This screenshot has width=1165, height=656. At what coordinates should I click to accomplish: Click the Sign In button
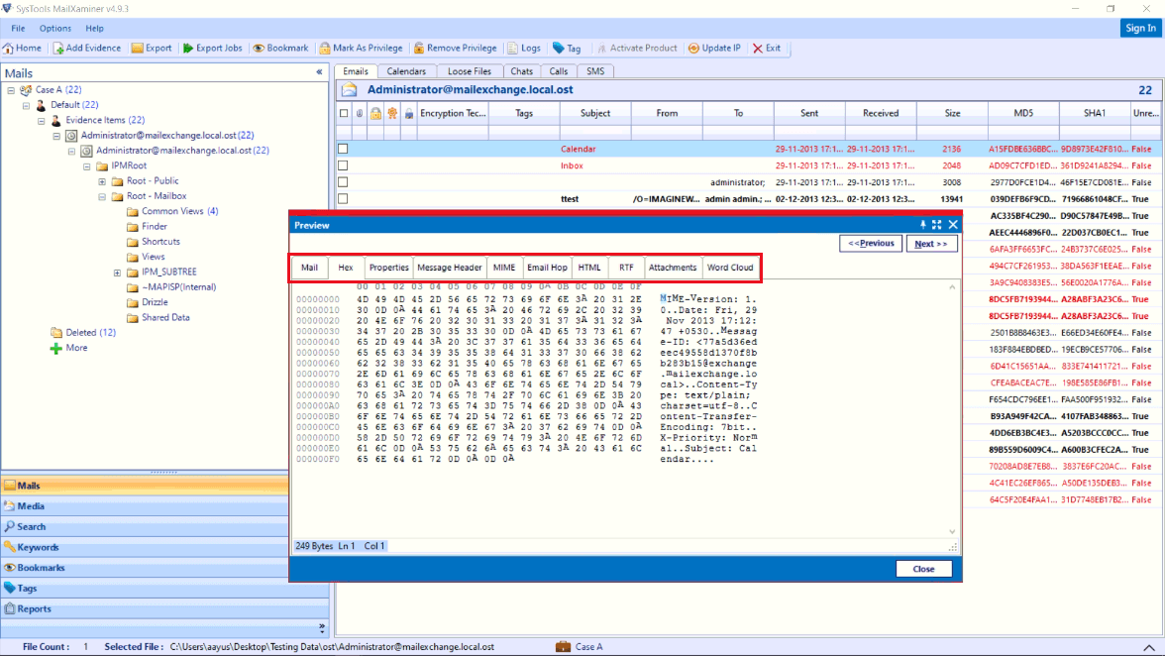[1140, 28]
